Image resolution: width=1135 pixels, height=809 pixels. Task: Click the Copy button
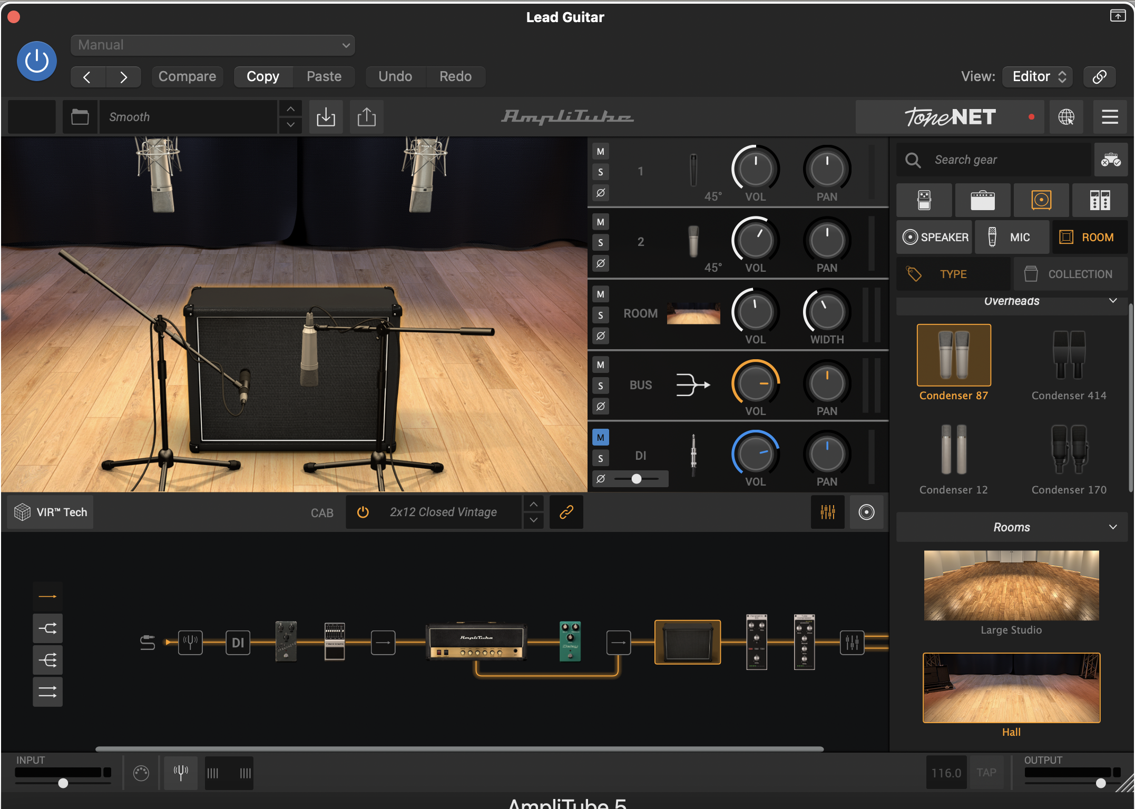click(x=263, y=77)
